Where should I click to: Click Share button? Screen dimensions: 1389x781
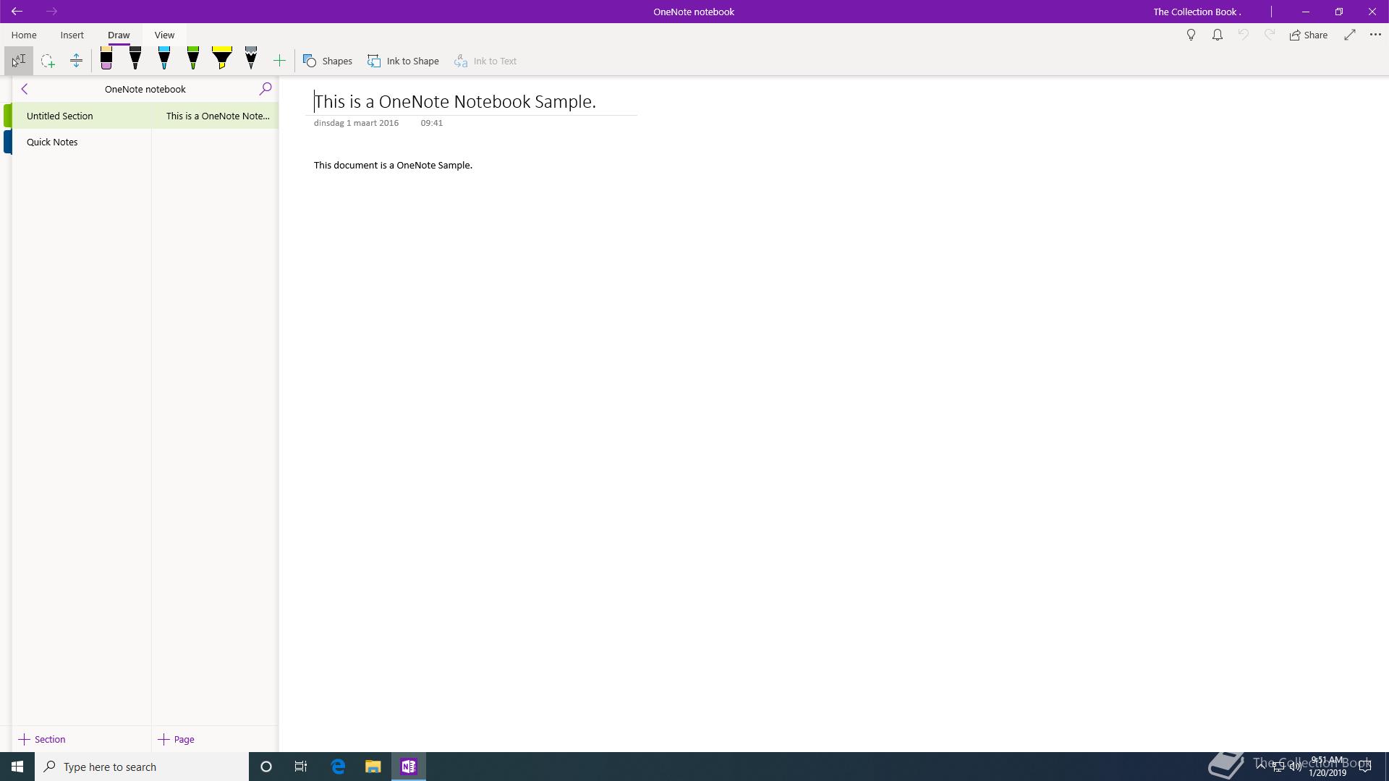click(x=1309, y=35)
